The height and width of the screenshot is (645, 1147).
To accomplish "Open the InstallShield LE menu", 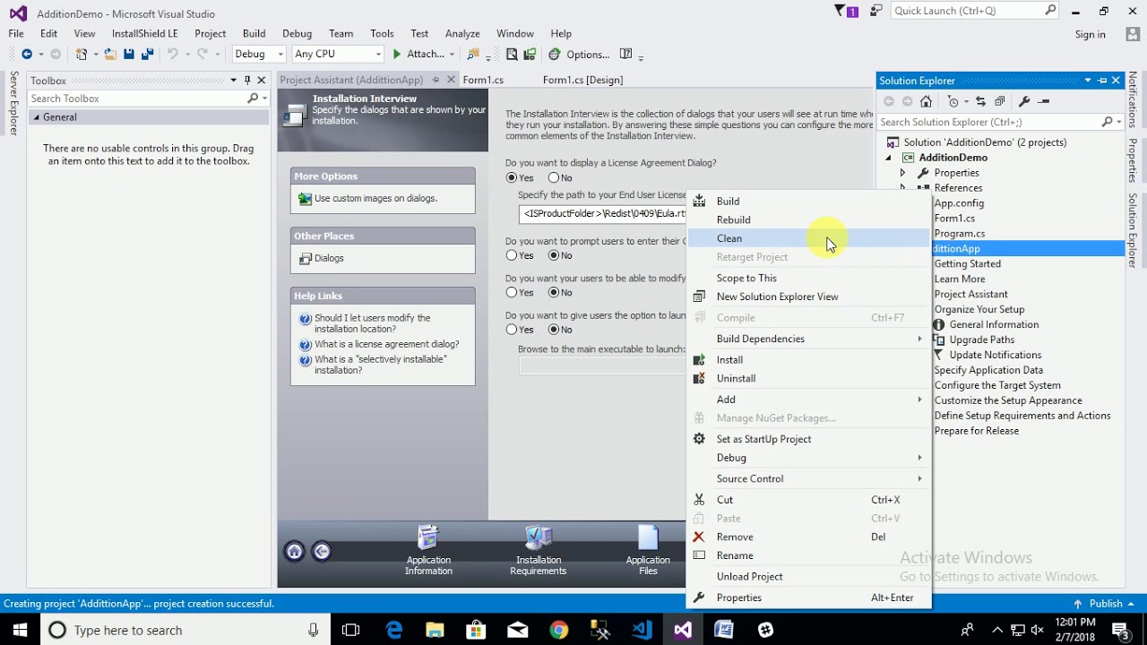I will coord(145,34).
